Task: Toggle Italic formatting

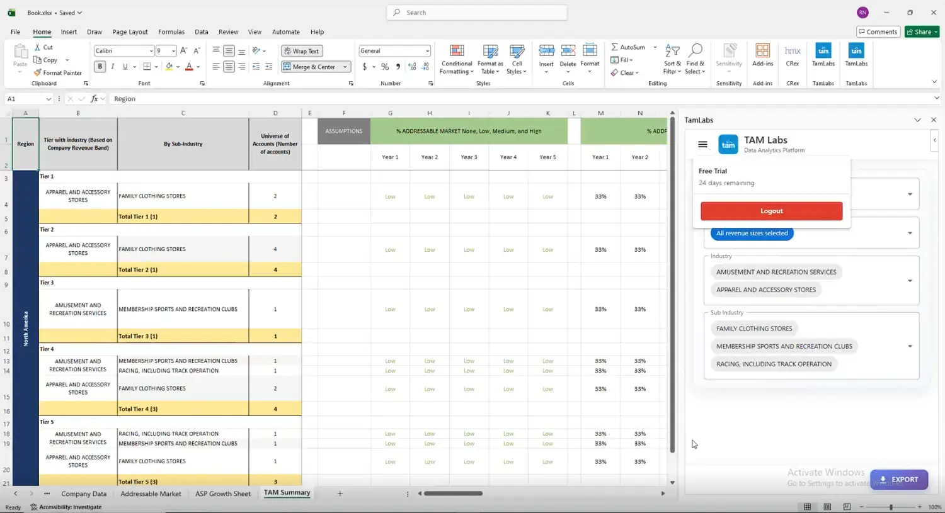Action: pos(113,67)
